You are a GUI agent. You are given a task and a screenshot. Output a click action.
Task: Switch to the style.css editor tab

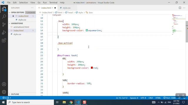tap(67, 8)
